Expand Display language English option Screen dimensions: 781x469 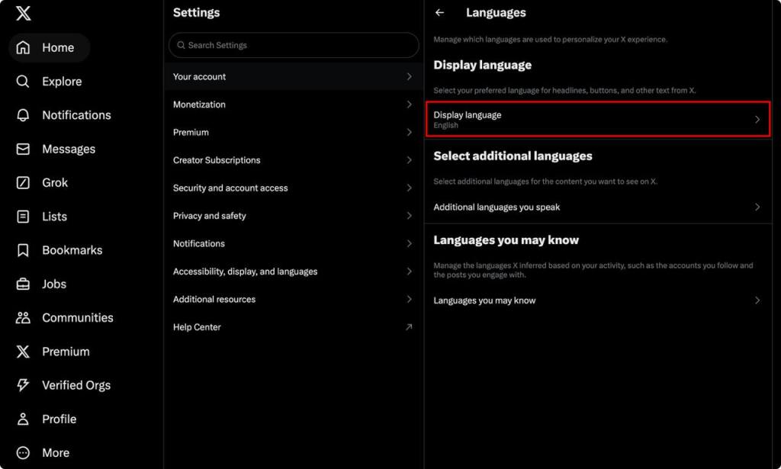(x=597, y=120)
